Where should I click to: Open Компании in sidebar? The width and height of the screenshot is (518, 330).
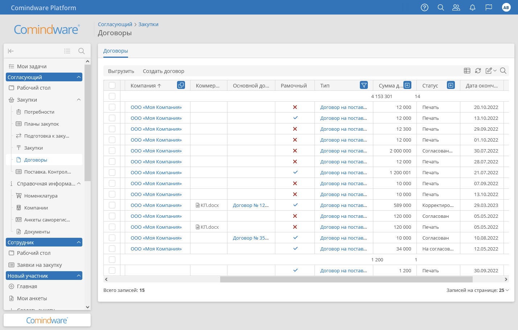(x=36, y=208)
